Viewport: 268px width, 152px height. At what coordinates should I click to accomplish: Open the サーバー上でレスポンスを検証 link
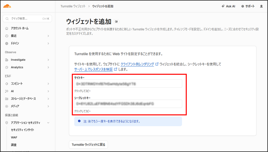click(x=93, y=69)
